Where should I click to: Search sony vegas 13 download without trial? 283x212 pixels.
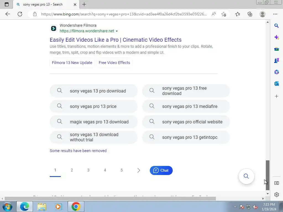click(93, 137)
